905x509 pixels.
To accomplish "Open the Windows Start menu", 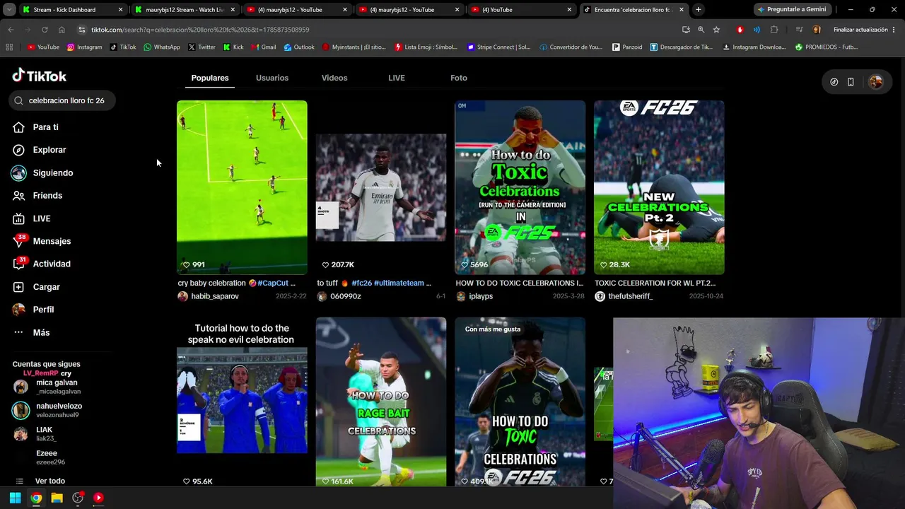I will [15, 498].
